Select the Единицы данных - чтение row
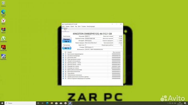The height and width of the screenshot is (105, 188). [x=92, y=63]
